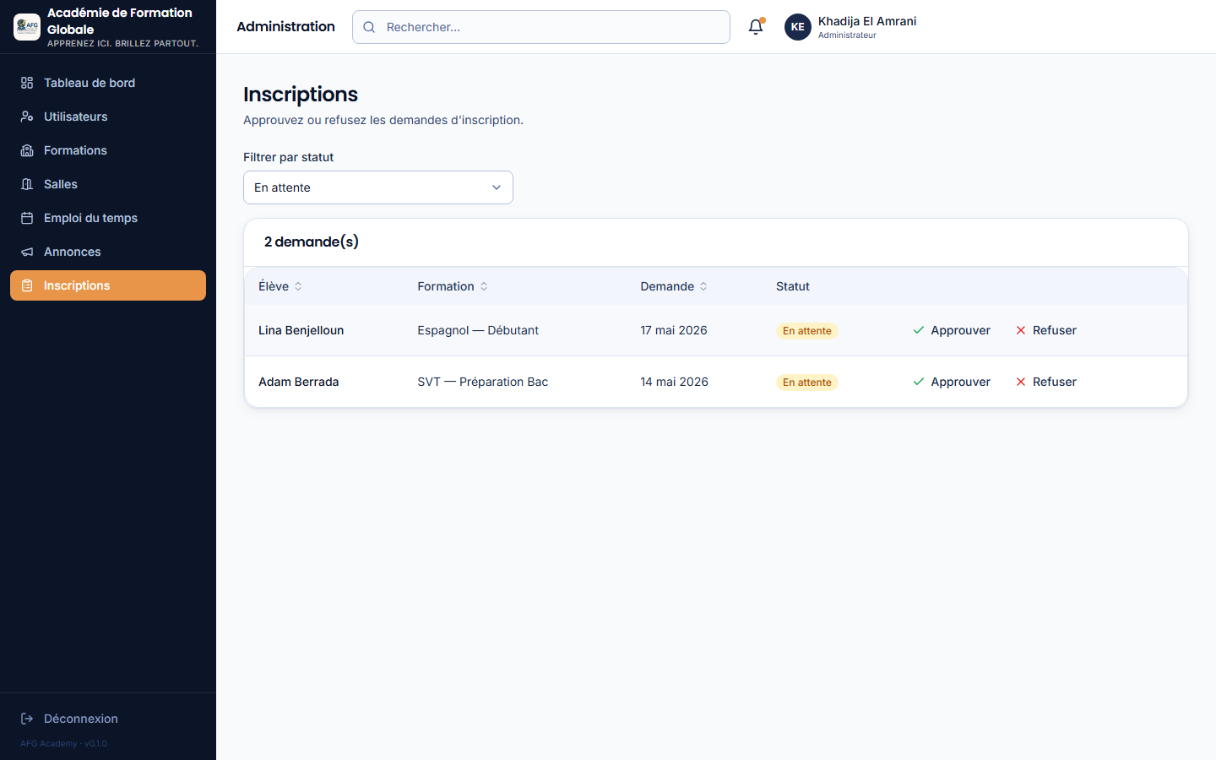Click the search magnifier icon

(369, 27)
